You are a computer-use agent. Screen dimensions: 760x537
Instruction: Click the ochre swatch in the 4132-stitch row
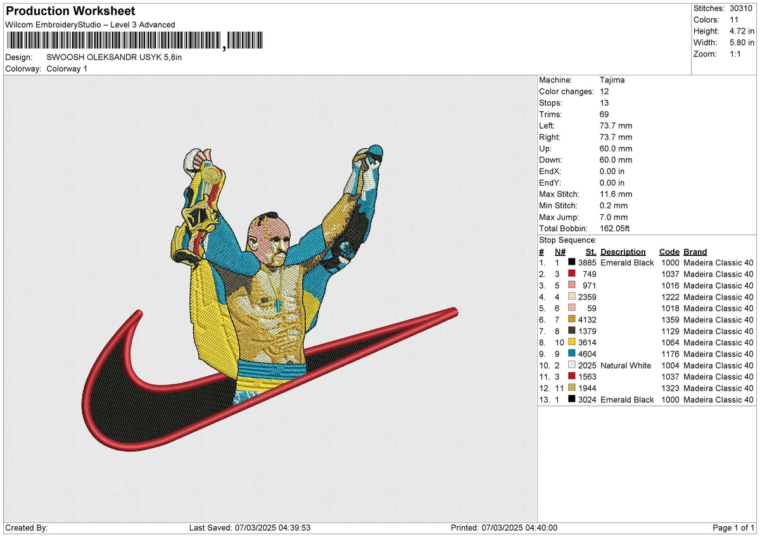[571, 319]
